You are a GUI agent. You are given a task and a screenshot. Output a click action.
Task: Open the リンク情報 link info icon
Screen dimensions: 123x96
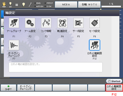point(46,23)
